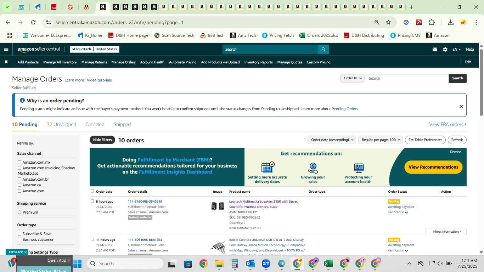Toggle the Amazon.com sales channel checkbox
The image size is (484, 272).
click(19, 191)
